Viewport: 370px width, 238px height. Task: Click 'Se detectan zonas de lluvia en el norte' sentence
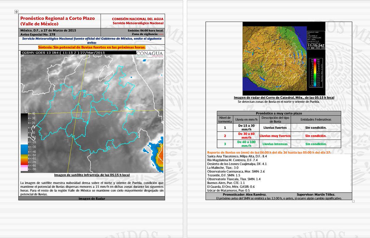[x=279, y=101]
